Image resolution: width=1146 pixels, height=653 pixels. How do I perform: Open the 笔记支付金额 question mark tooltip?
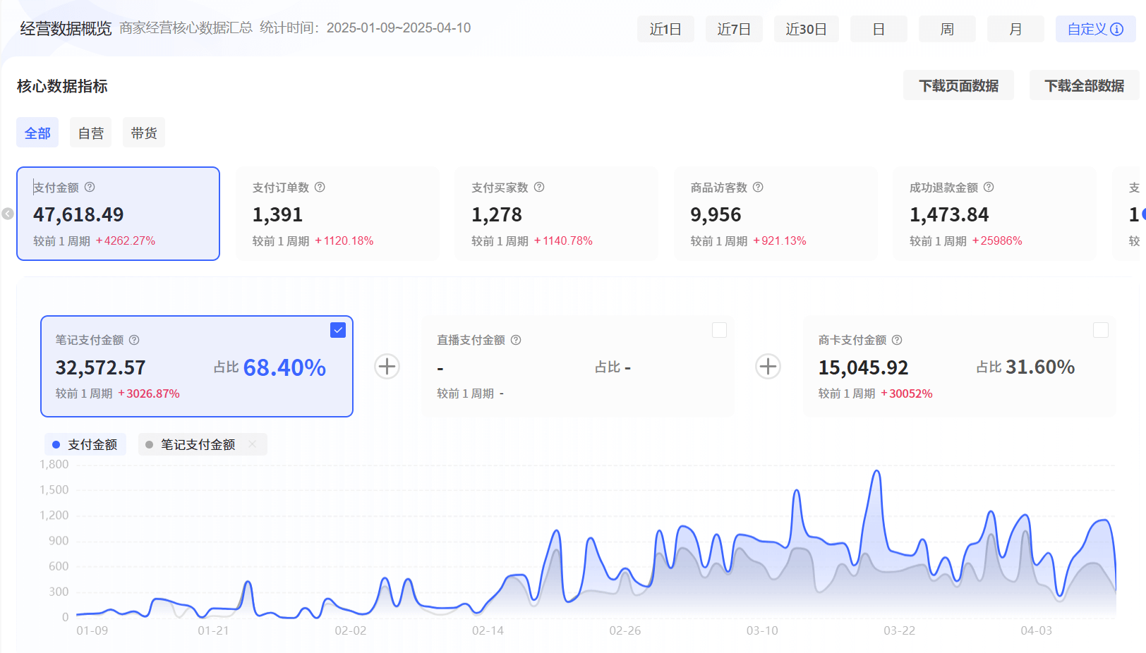[134, 339]
